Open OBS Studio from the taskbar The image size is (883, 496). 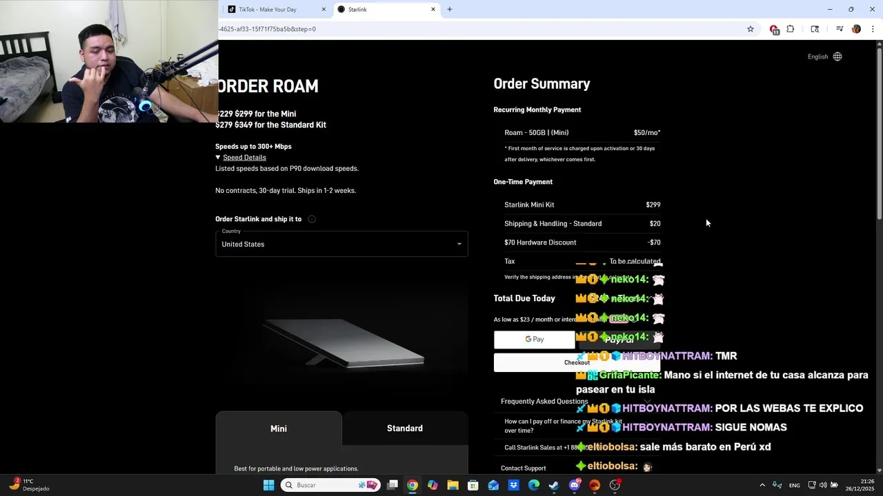(x=615, y=485)
